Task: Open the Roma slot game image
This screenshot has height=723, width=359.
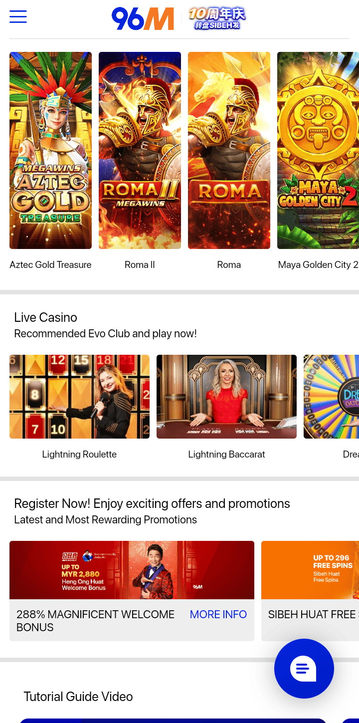Action: 229,150
